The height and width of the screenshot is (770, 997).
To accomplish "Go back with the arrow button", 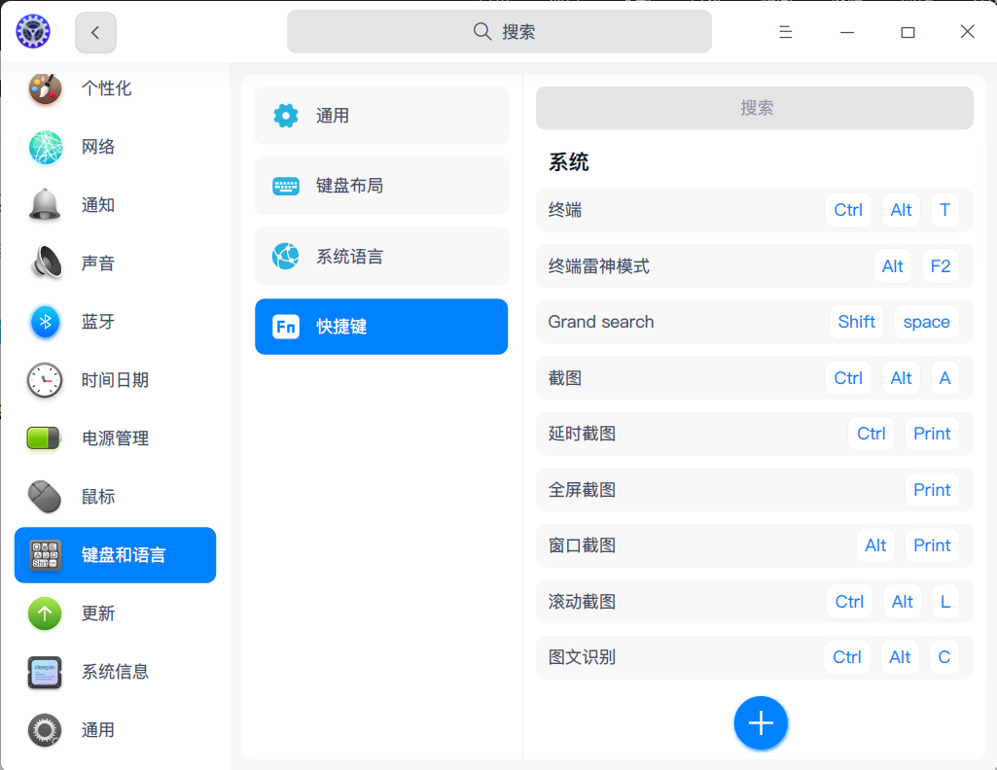I will [95, 32].
